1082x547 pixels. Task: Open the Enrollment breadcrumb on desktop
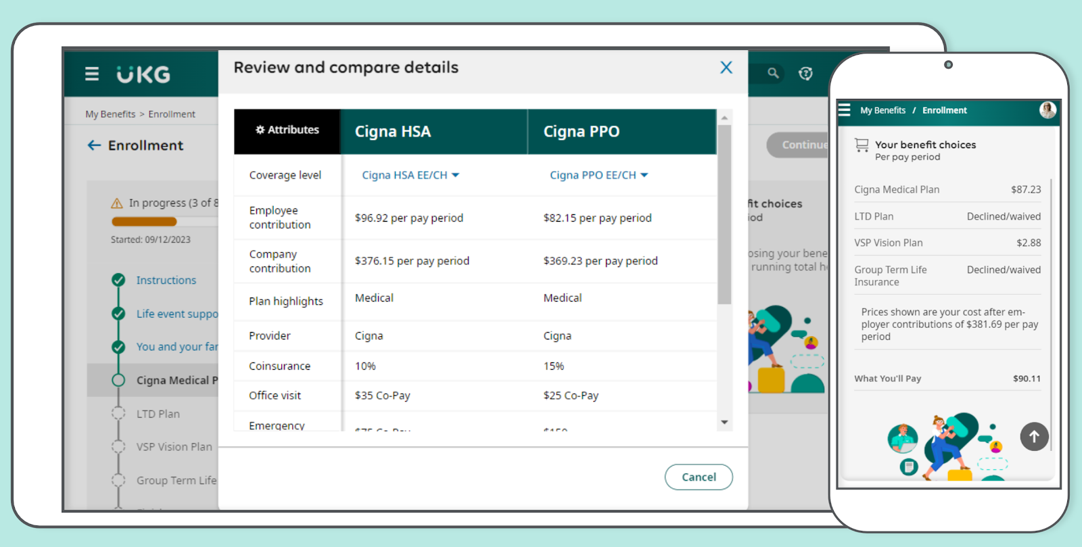(x=172, y=114)
